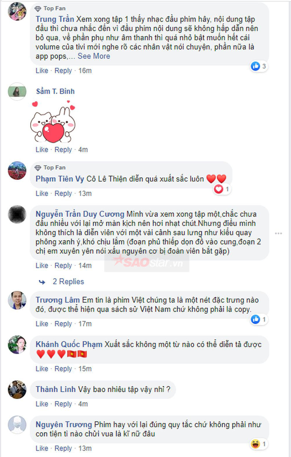Image resolution: width=291 pixels, height=457 pixels.
Task: Open Nguyên Trương's profile name link
Action: click(64, 424)
